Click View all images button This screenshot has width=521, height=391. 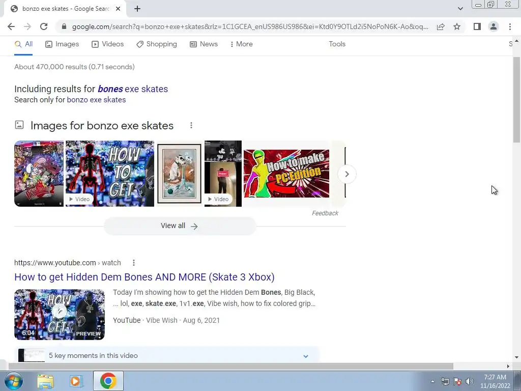coord(180,226)
